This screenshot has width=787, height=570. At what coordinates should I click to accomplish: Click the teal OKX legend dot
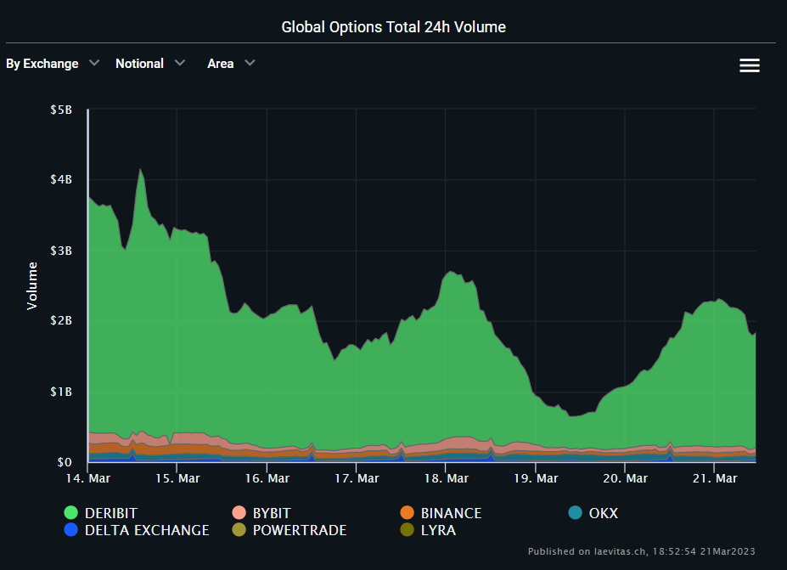coord(576,513)
